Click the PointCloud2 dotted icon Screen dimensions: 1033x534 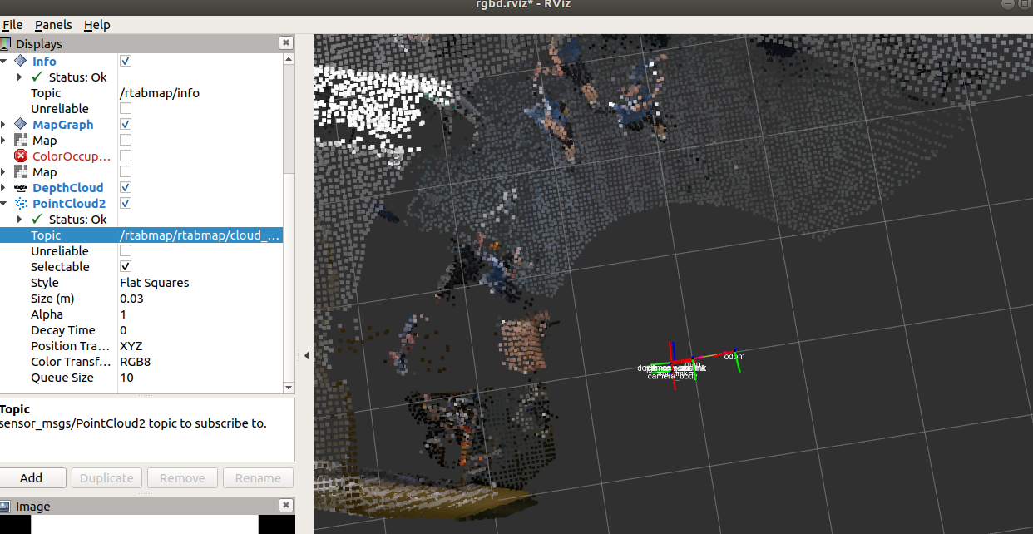(21, 204)
